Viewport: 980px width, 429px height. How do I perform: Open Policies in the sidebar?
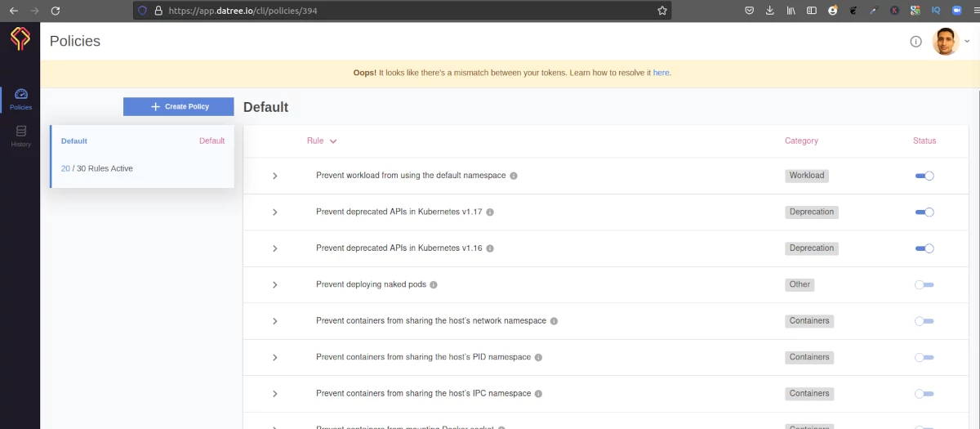pyautogui.click(x=21, y=100)
